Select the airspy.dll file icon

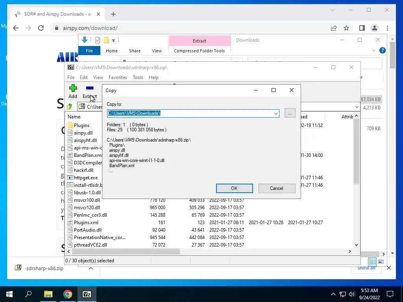point(70,133)
